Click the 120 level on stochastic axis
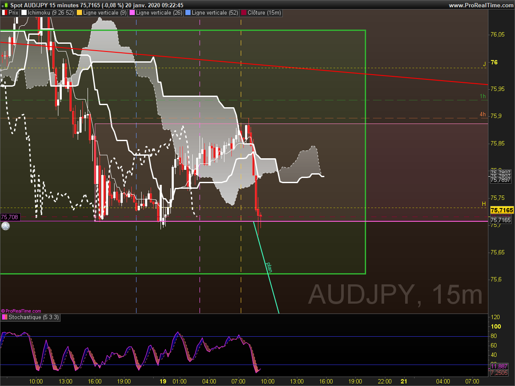Screen dimensions: 515x386 click(x=495, y=317)
